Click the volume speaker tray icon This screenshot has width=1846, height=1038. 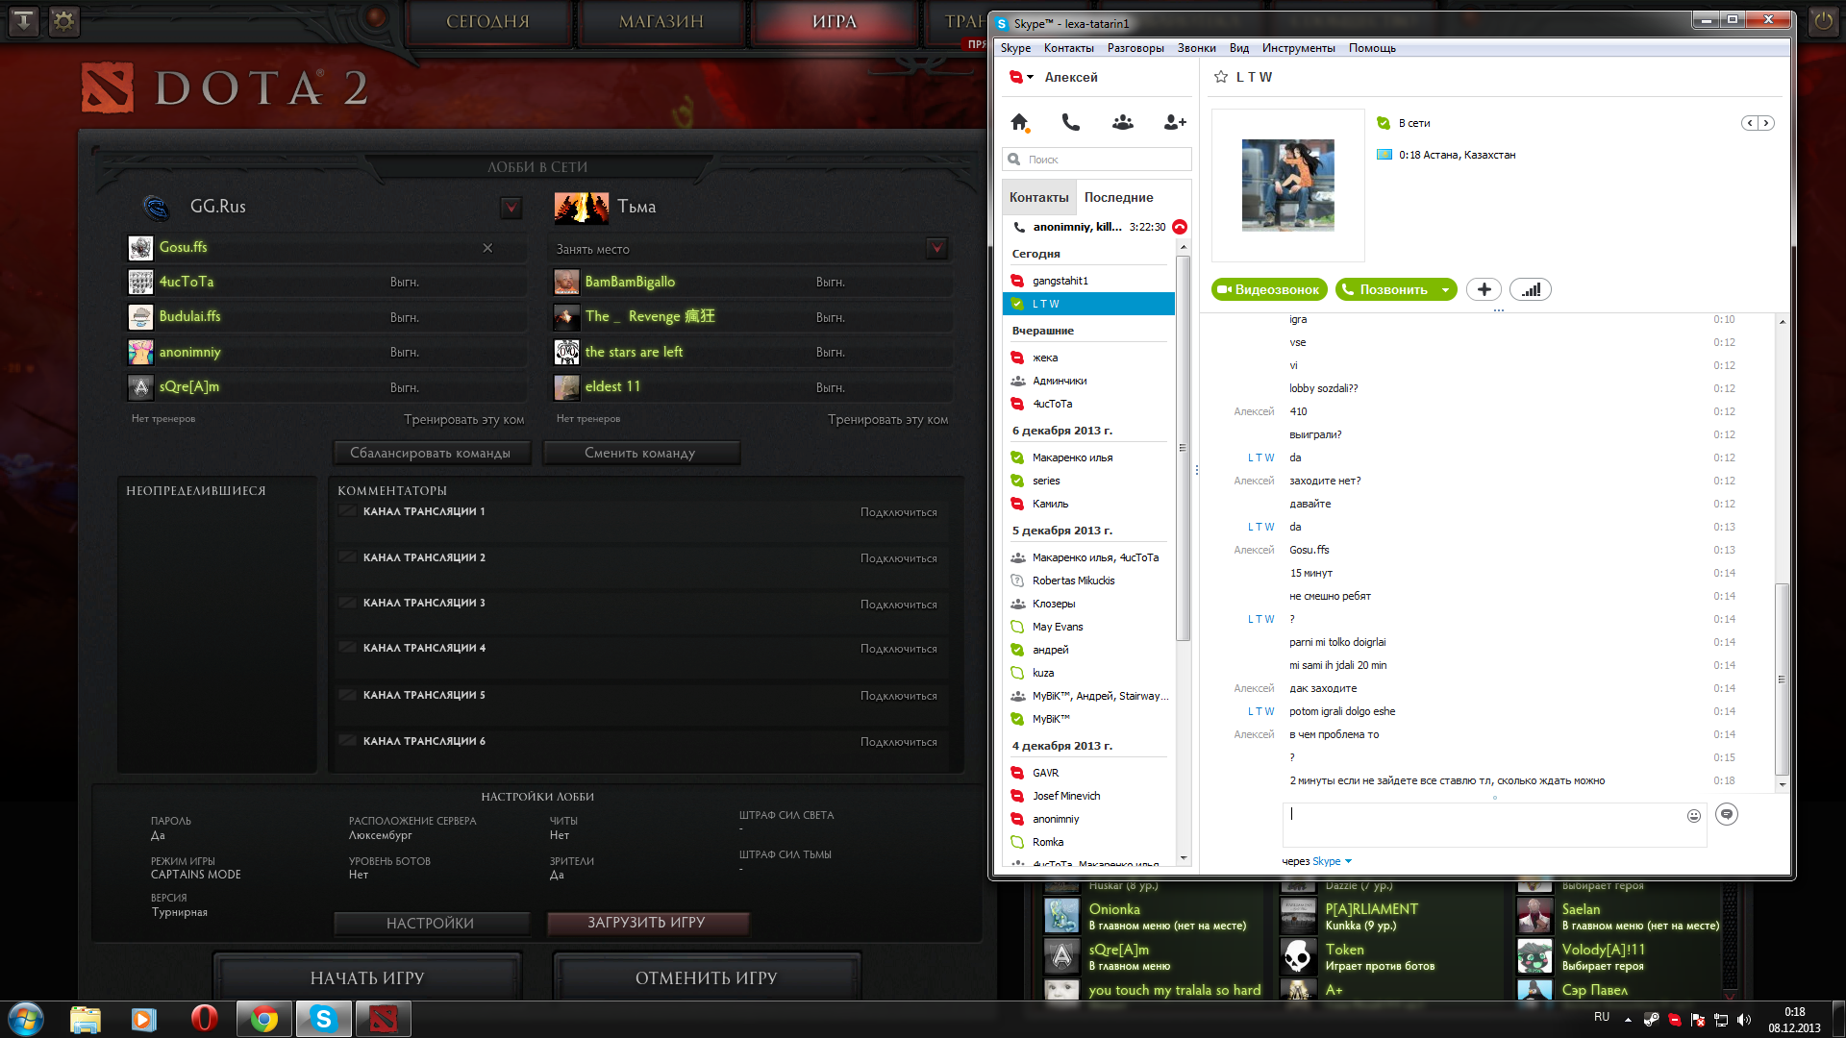coord(1744,1020)
